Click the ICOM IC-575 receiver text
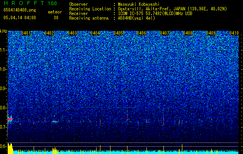The height and width of the screenshot is (154, 243). (x=155, y=13)
